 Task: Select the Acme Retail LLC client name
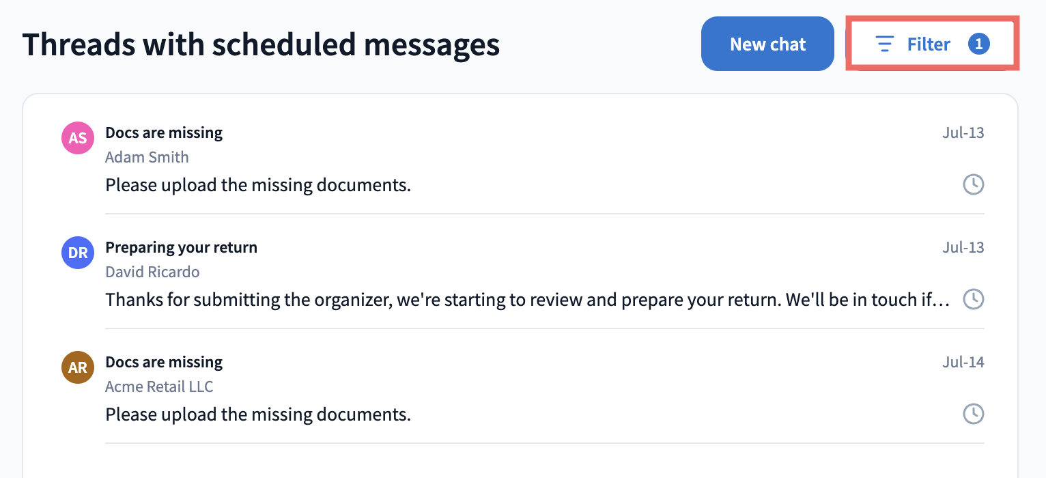[159, 386]
